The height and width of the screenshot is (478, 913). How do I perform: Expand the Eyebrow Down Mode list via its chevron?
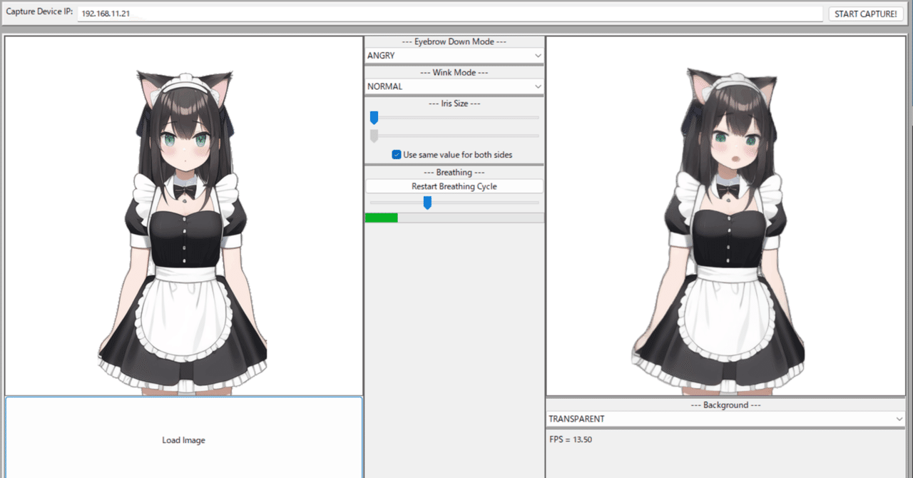[539, 55]
